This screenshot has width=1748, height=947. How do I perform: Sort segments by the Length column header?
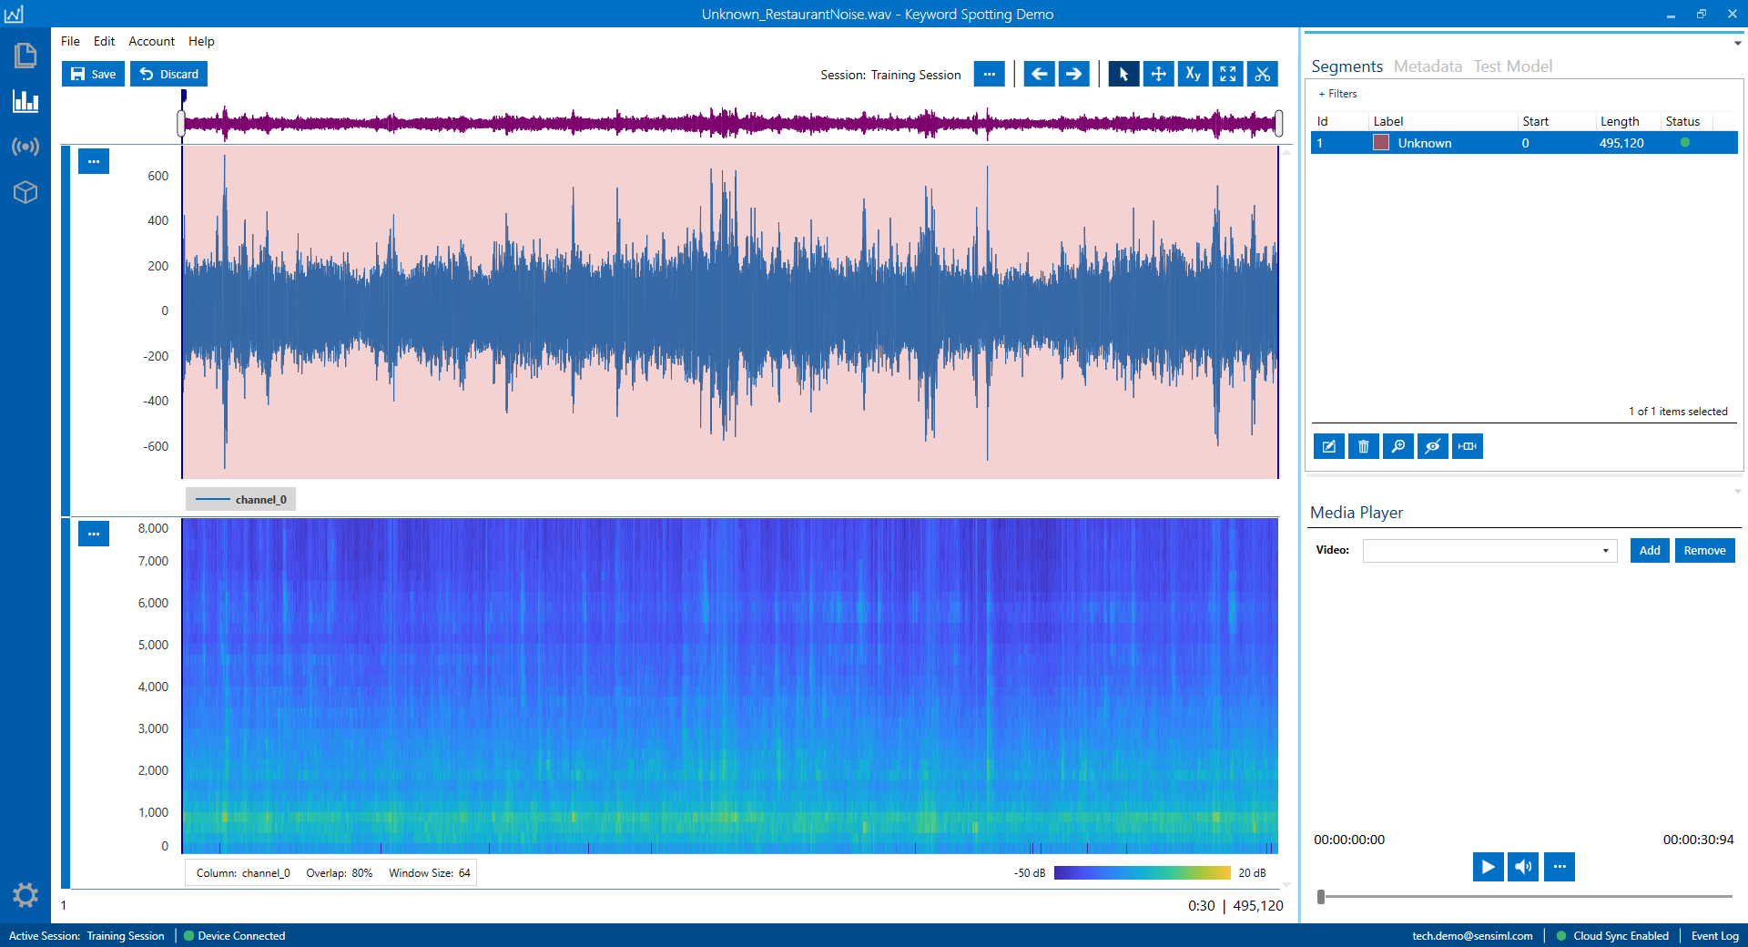point(1629,121)
